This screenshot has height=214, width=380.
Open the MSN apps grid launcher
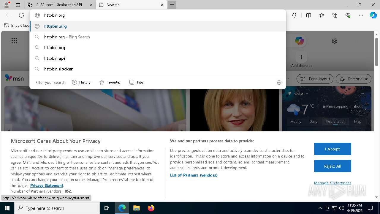(14, 41)
